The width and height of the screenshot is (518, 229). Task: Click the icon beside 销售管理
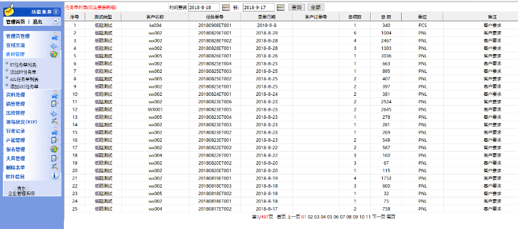click(55, 104)
